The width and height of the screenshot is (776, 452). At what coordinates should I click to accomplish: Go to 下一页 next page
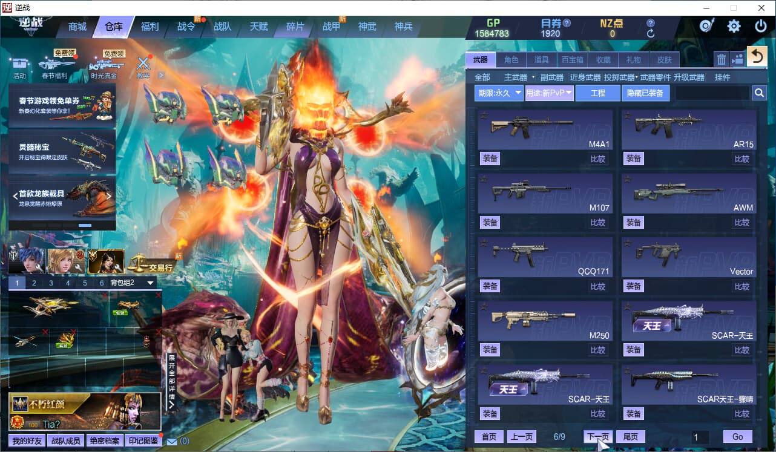(598, 437)
